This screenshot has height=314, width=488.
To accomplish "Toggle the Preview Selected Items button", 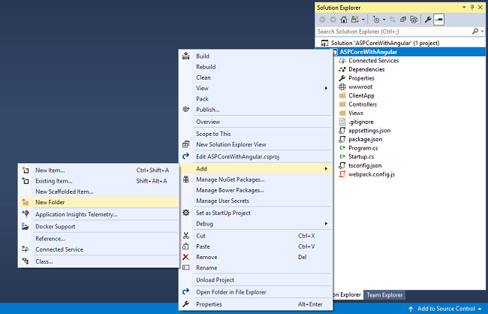I will [x=439, y=20].
